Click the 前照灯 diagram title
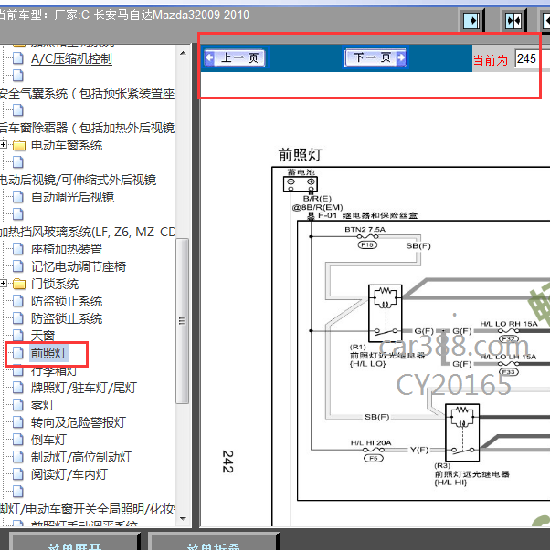 (x=301, y=155)
